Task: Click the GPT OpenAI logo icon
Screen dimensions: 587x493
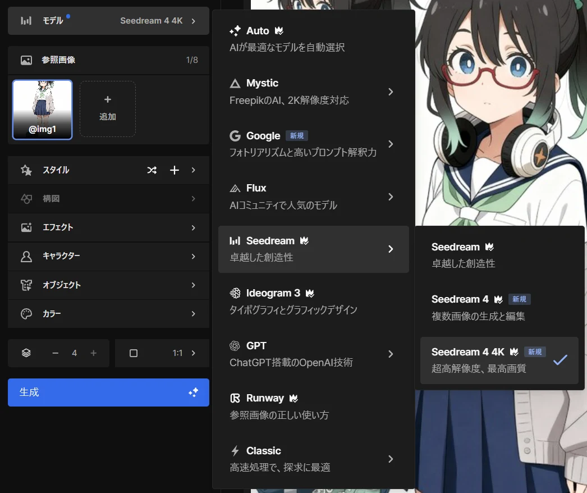Action: pyautogui.click(x=235, y=345)
